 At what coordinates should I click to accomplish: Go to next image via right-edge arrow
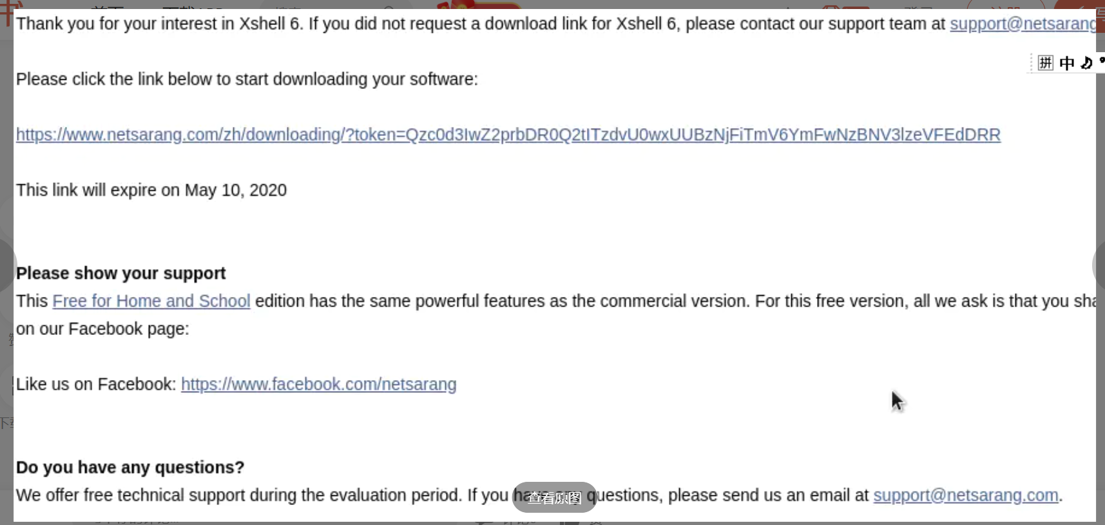pyautogui.click(x=1099, y=265)
